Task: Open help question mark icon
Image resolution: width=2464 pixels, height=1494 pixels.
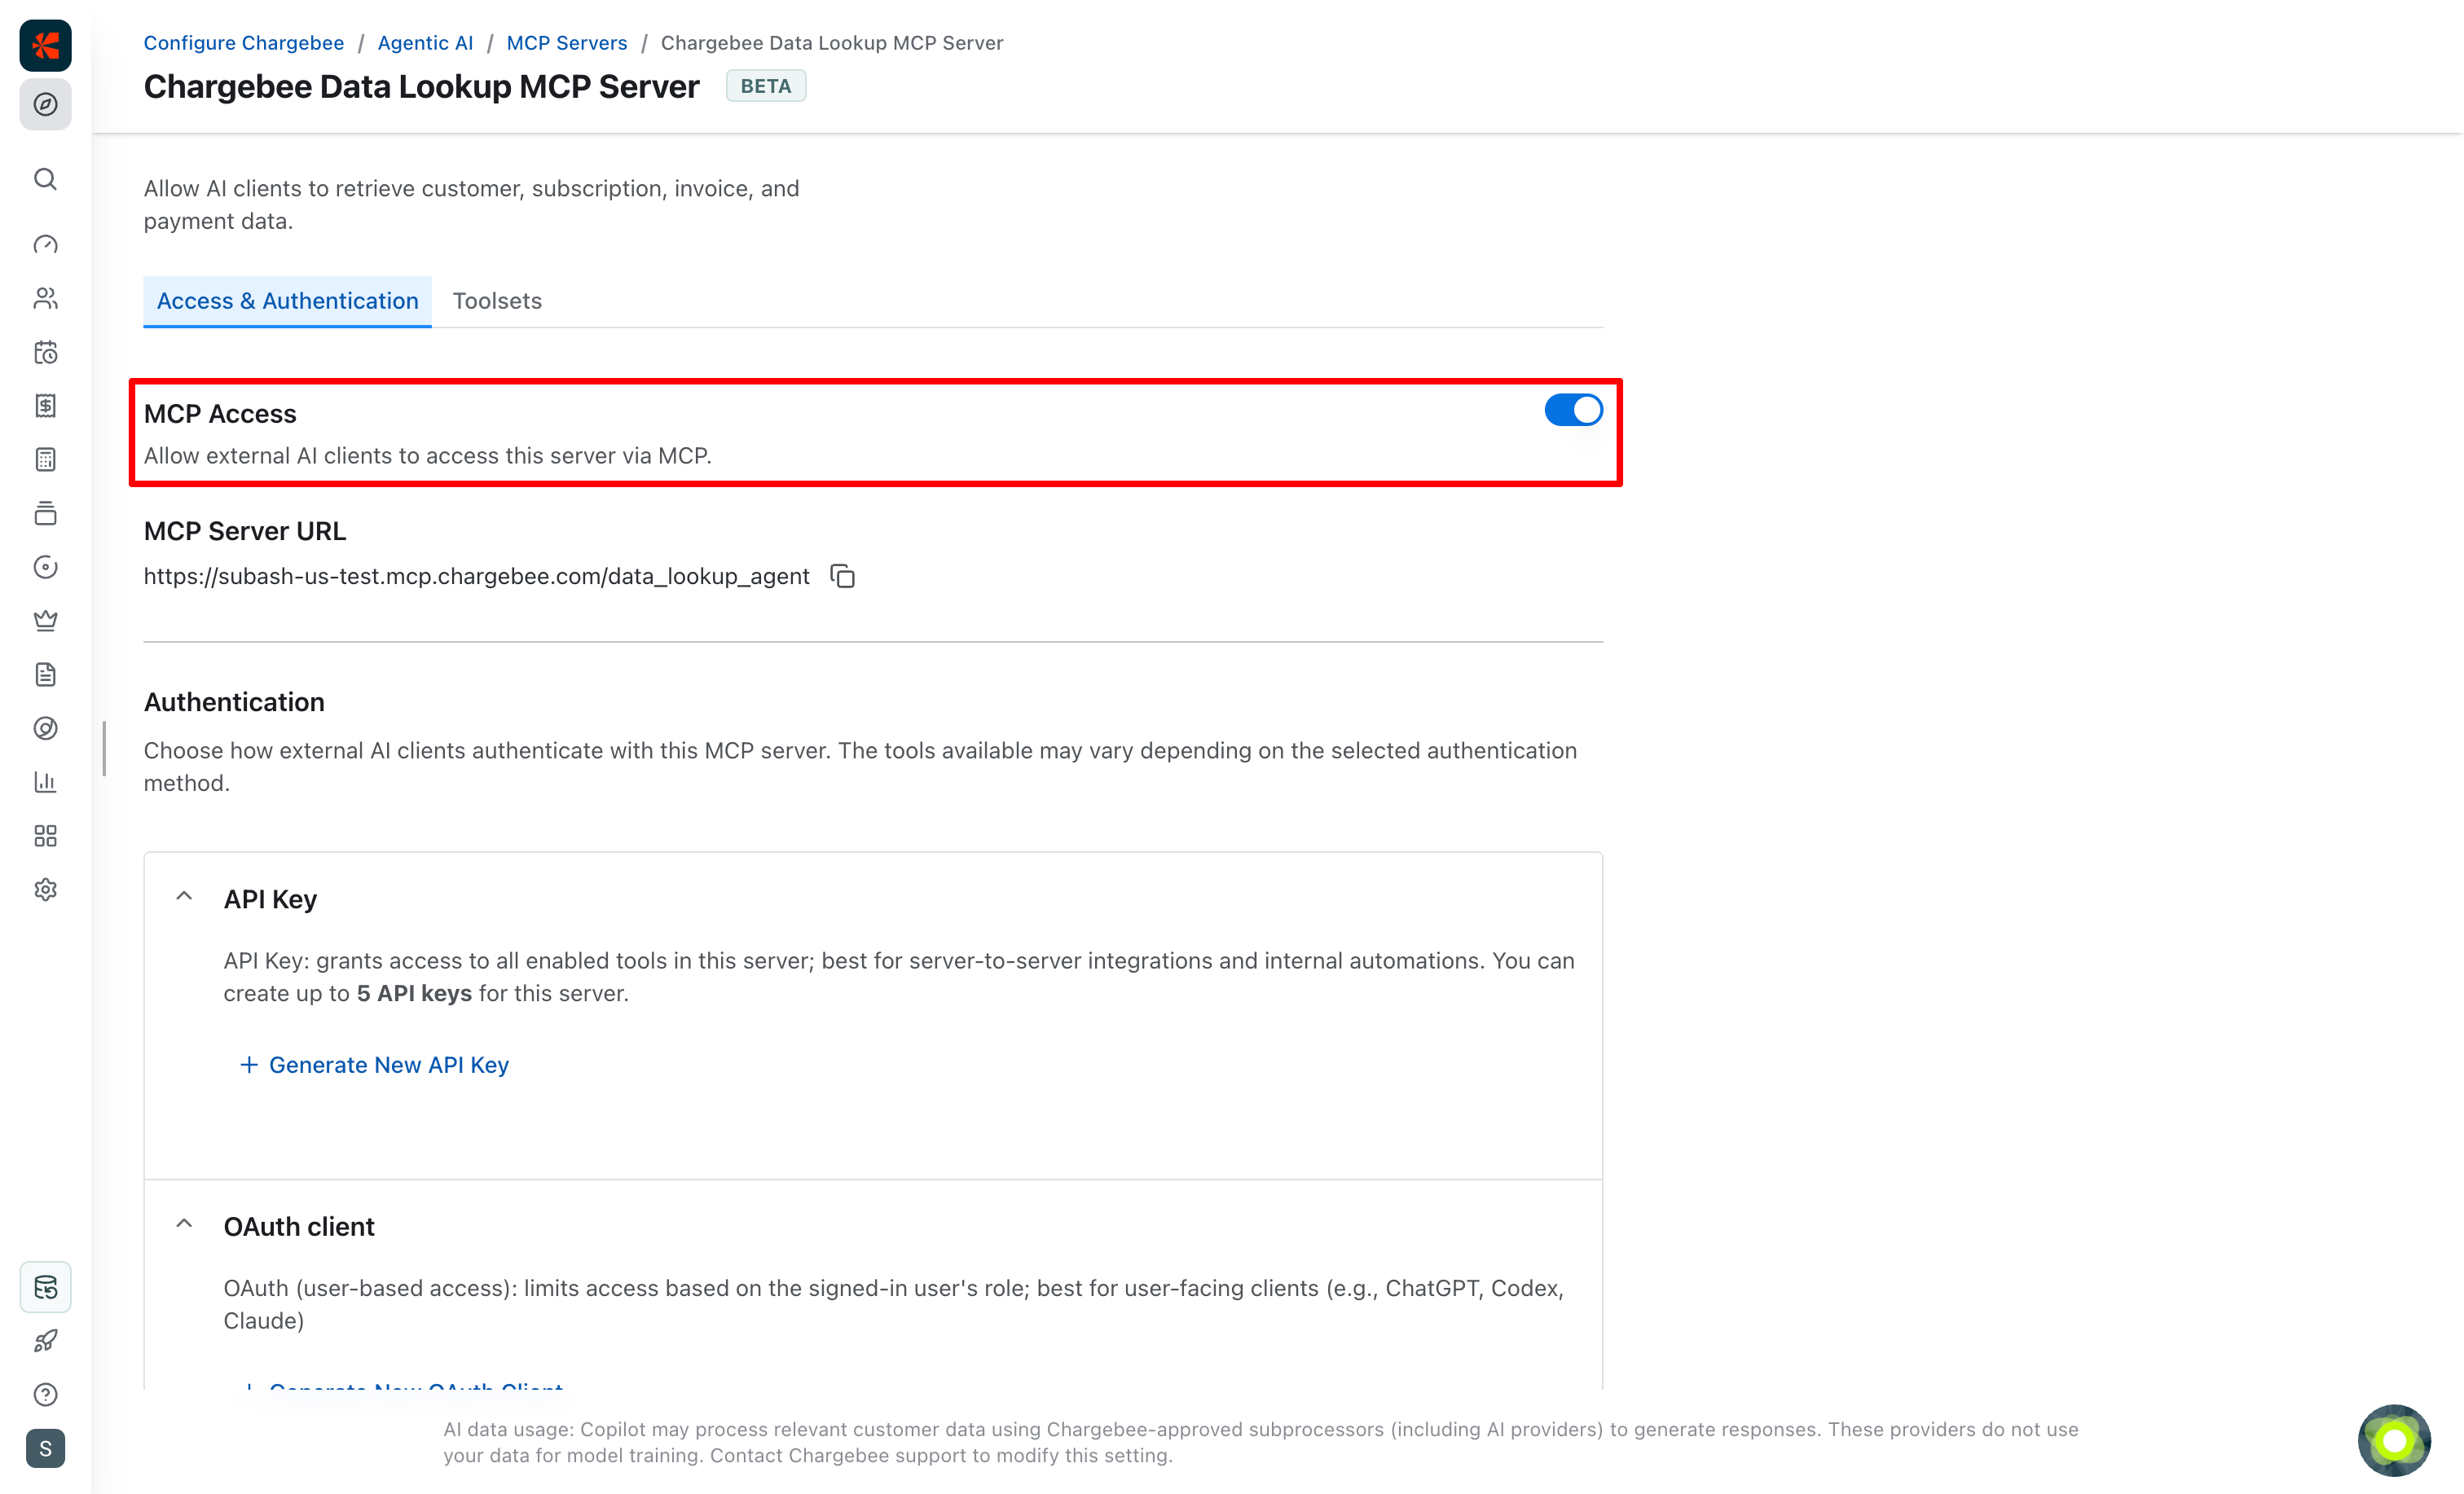Action: pyautogui.click(x=46, y=1395)
